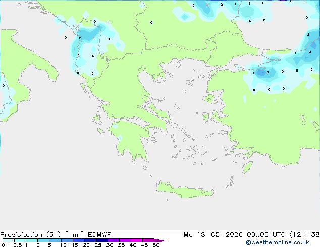
Task: Click the legend label '20'
Action: coord(86,245)
